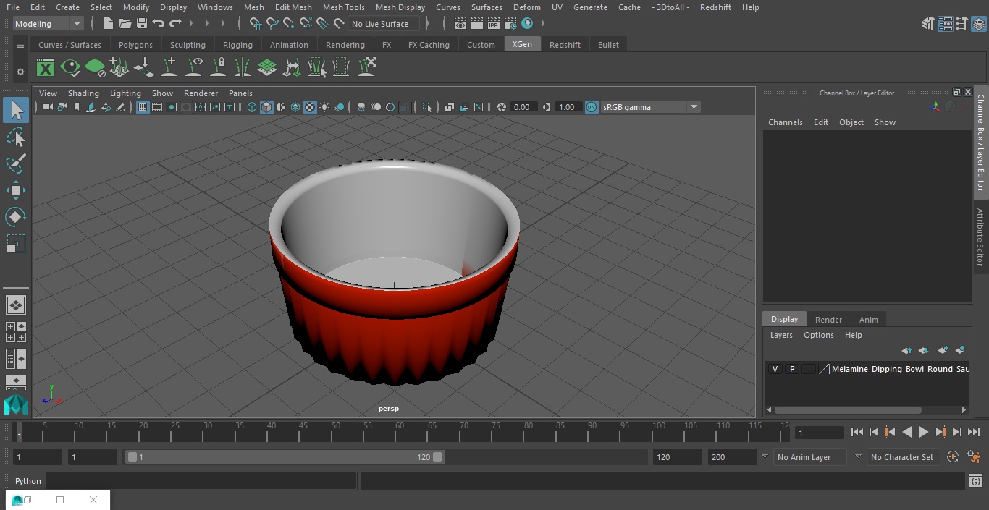Switch to the Render layer tab
Screen dimensions: 989x510
(828, 320)
